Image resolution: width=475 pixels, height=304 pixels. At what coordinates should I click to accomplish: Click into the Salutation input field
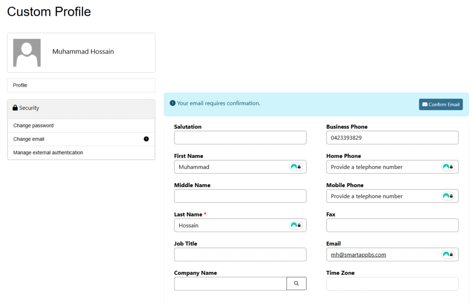[x=240, y=138]
